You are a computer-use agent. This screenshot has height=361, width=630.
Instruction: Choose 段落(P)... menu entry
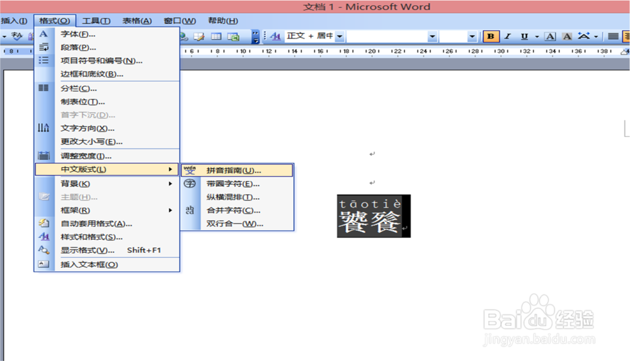pos(107,47)
